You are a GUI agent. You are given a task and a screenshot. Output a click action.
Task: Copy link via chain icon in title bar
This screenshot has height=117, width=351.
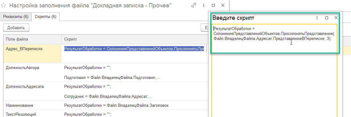click(x=194, y=6)
